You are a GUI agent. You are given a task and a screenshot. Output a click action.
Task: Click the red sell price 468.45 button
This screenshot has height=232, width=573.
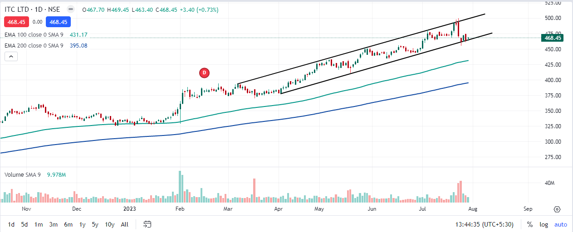(x=16, y=22)
